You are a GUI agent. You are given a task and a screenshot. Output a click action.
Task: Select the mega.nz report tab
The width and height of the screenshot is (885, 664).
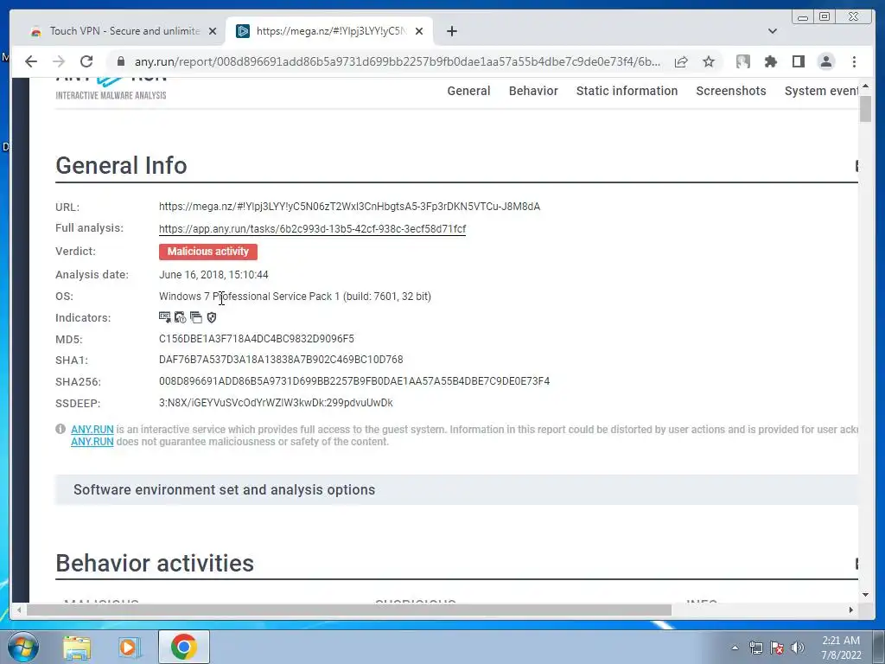329,31
